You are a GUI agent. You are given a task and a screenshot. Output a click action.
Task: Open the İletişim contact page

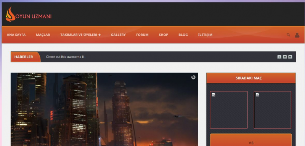(205, 35)
